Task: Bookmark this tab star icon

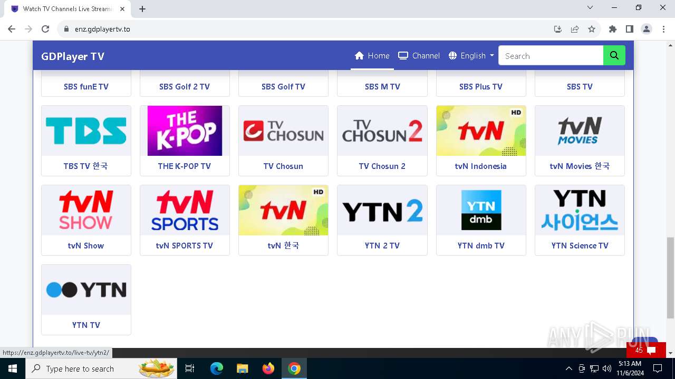Action: pyautogui.click(x=592, y=29)
